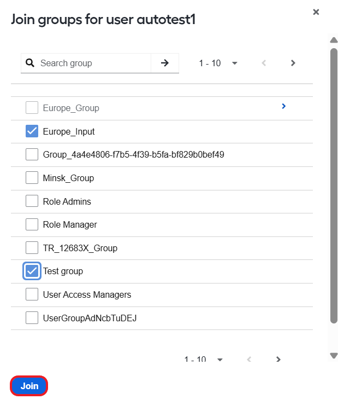This screenshot has width=338, height=405.
Task: Check the Europe_Group checkbox
Action: [x=32, y=107]
